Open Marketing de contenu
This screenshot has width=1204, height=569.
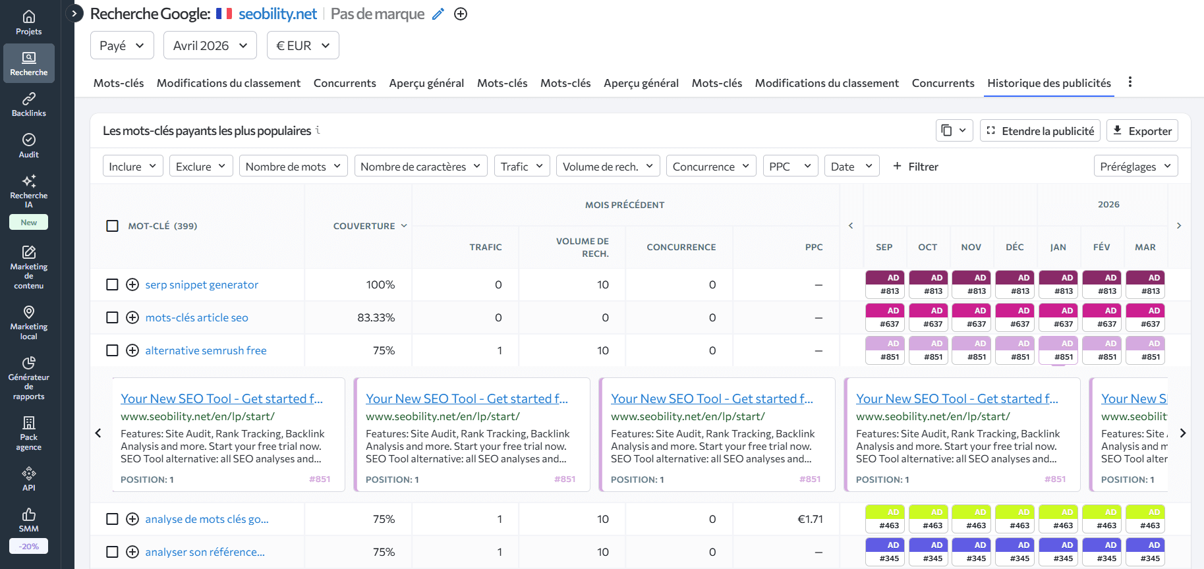click(x=28, y=267)
